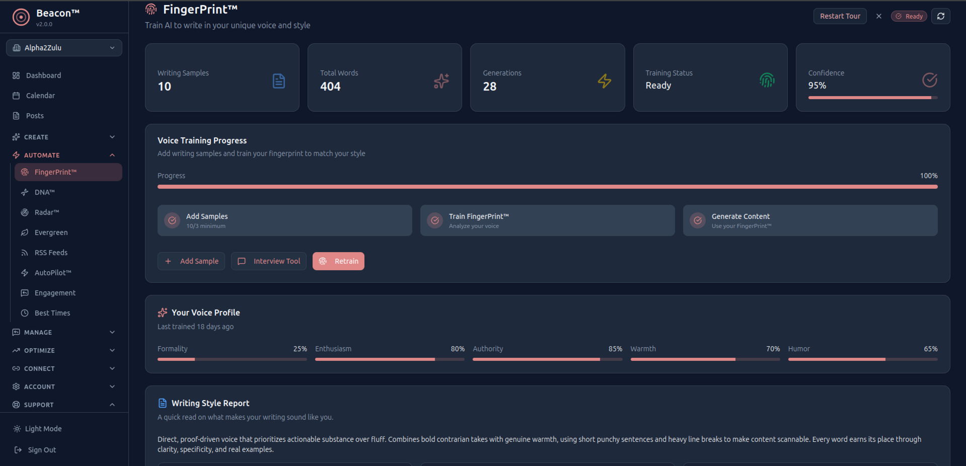Expand the CREATE section
This screenshot has height=466, width=966.
[64, 136]
